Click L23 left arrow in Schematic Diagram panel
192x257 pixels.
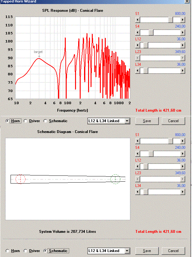(x=138, y=179)
